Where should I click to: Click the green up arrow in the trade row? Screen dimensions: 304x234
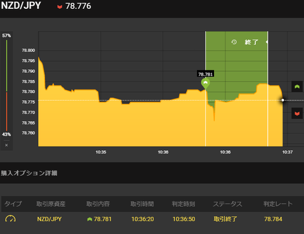pos(90,219)
